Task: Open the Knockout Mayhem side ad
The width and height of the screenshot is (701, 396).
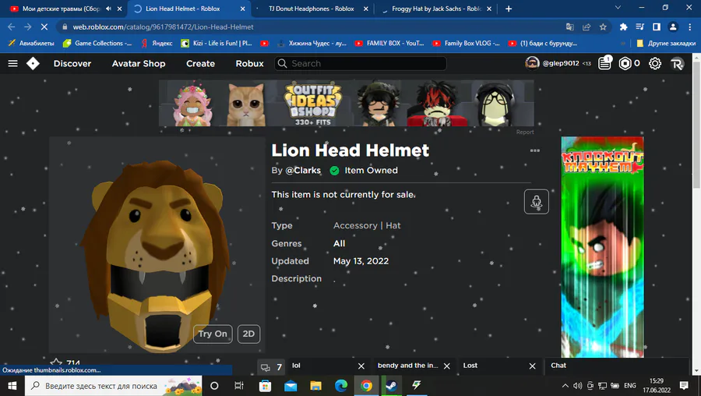Action: [x=602, y=247]
